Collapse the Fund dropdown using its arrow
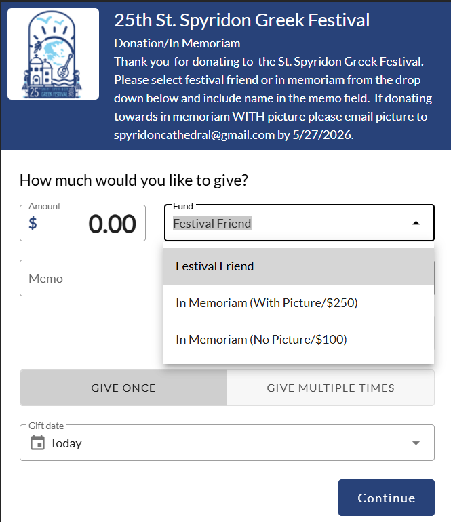 coord(416,223)
